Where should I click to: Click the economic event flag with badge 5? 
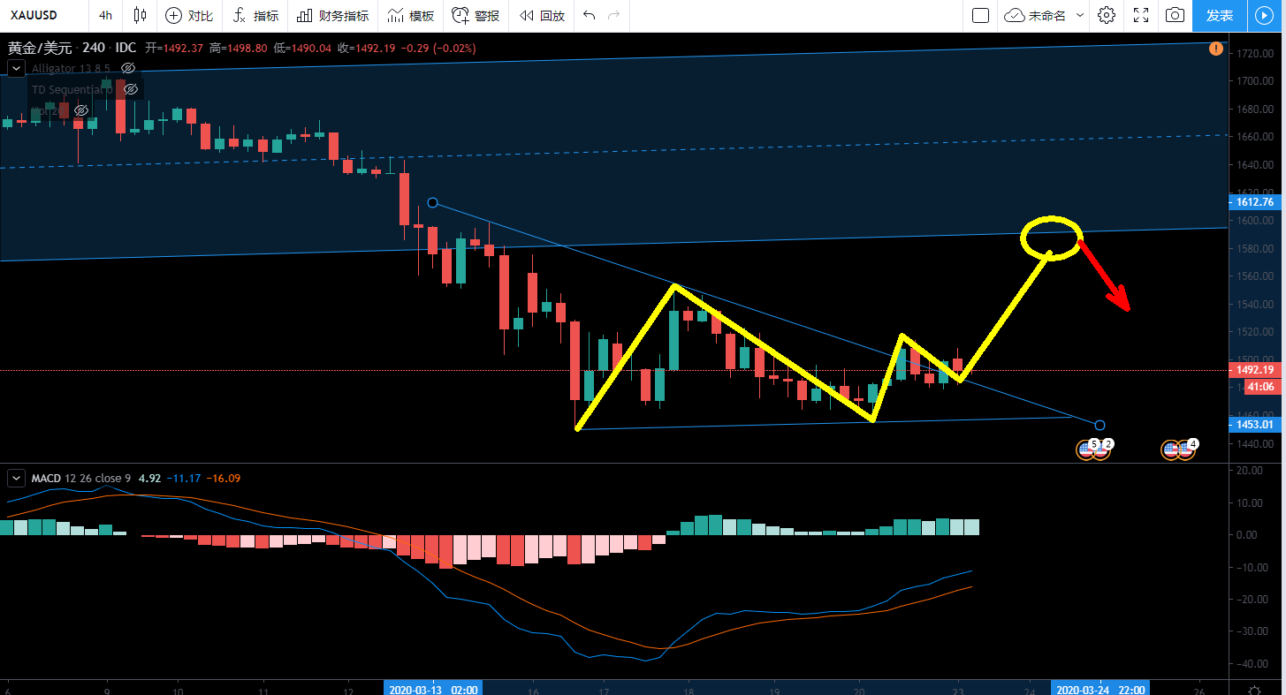tap(1087, 450)
